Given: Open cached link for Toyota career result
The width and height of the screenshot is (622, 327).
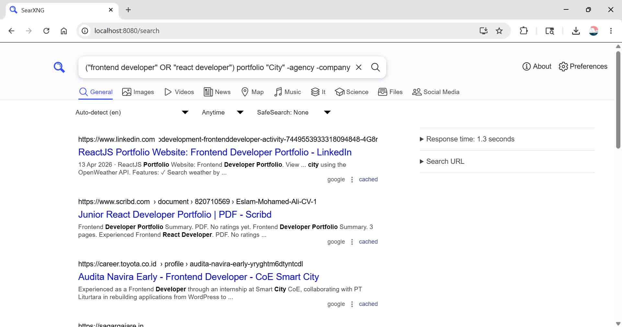Looking at the screenshot, I should coord(368,304).
